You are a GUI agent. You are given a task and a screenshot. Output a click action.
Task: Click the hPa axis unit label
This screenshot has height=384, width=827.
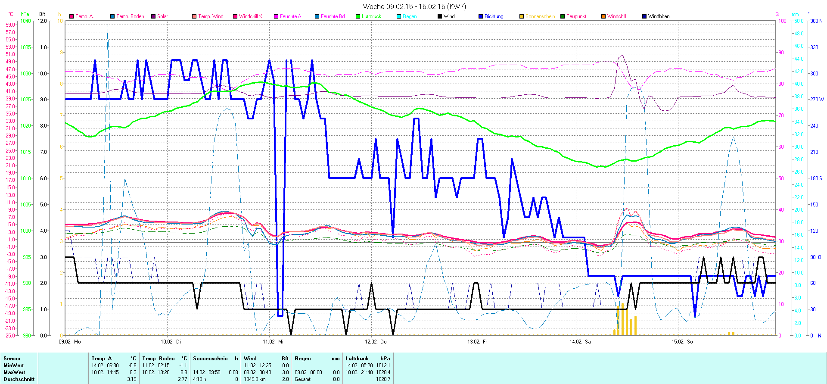coord(25,14)
